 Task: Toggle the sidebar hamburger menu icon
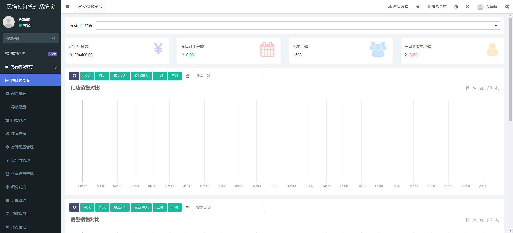(67, 7)
